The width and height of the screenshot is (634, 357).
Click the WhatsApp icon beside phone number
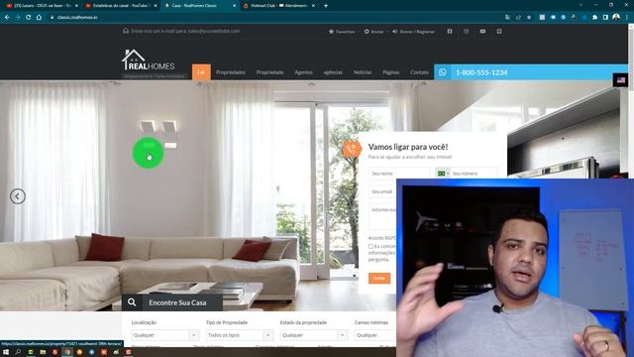click(x=443, y=72)
